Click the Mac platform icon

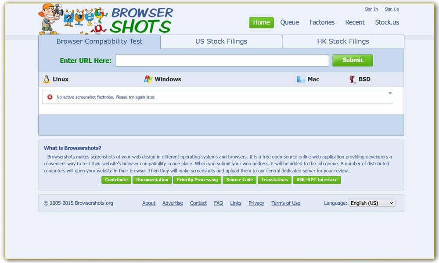(x=301, y=79)
